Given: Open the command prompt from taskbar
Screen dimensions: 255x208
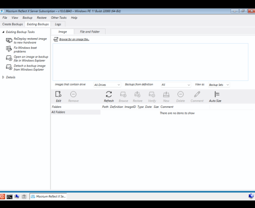Looking at the screenshot, I should [x=10, y=197].
